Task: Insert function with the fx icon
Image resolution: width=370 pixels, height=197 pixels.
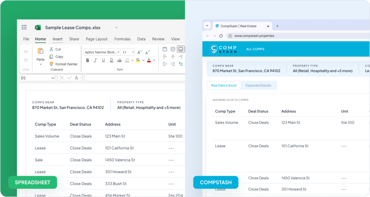Action: (x=77, y=78)
